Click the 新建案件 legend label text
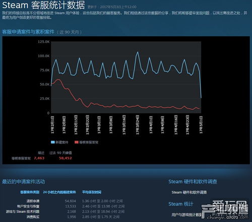The image size is (252, 222). point(62,142)
